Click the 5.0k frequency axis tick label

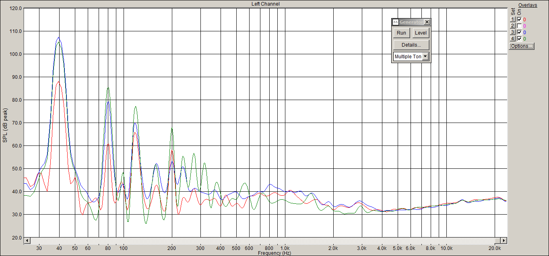click(x=398, y=248)
